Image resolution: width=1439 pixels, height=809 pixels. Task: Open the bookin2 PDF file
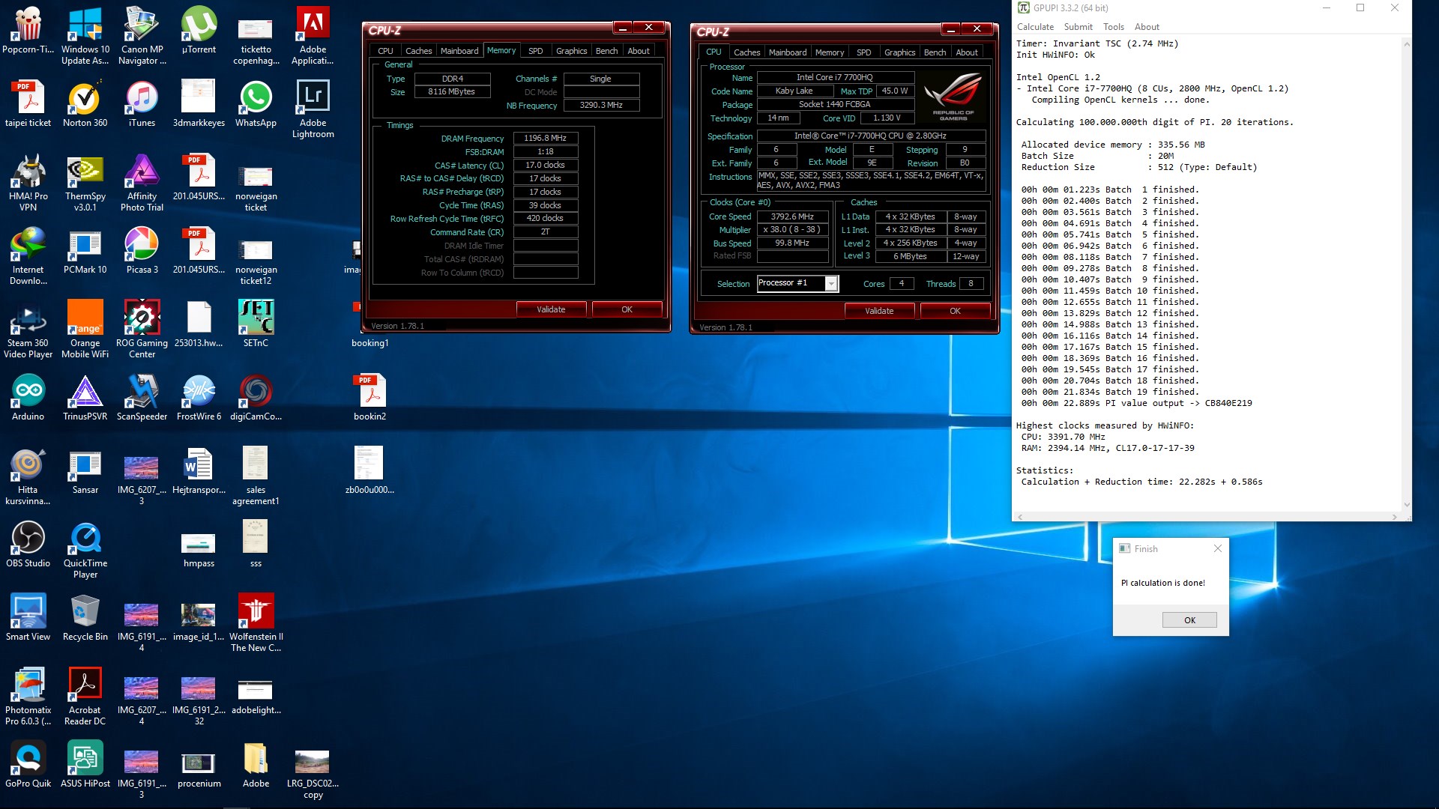click(x=369, y=399)
